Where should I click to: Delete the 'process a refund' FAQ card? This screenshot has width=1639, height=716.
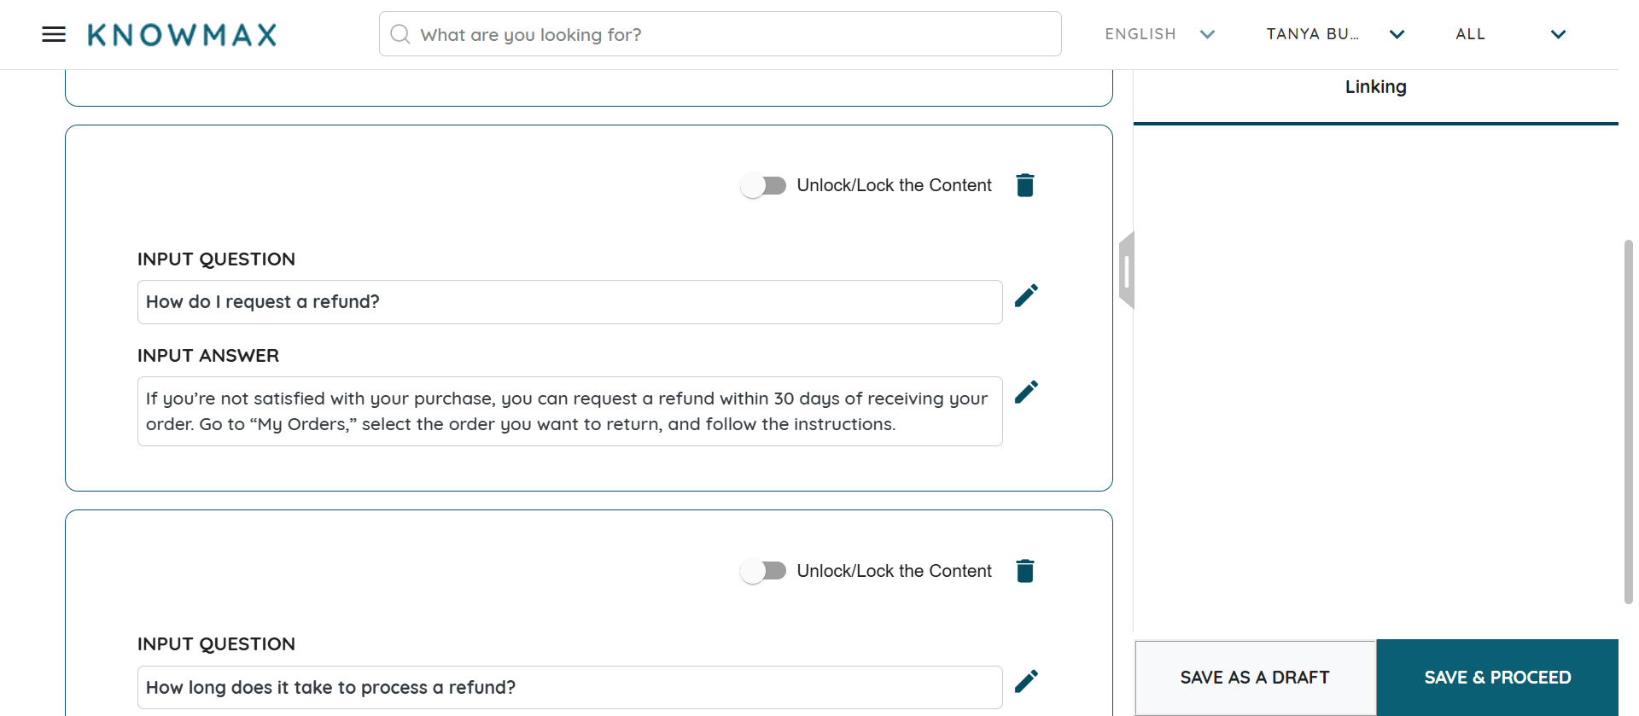point(1025,571)
